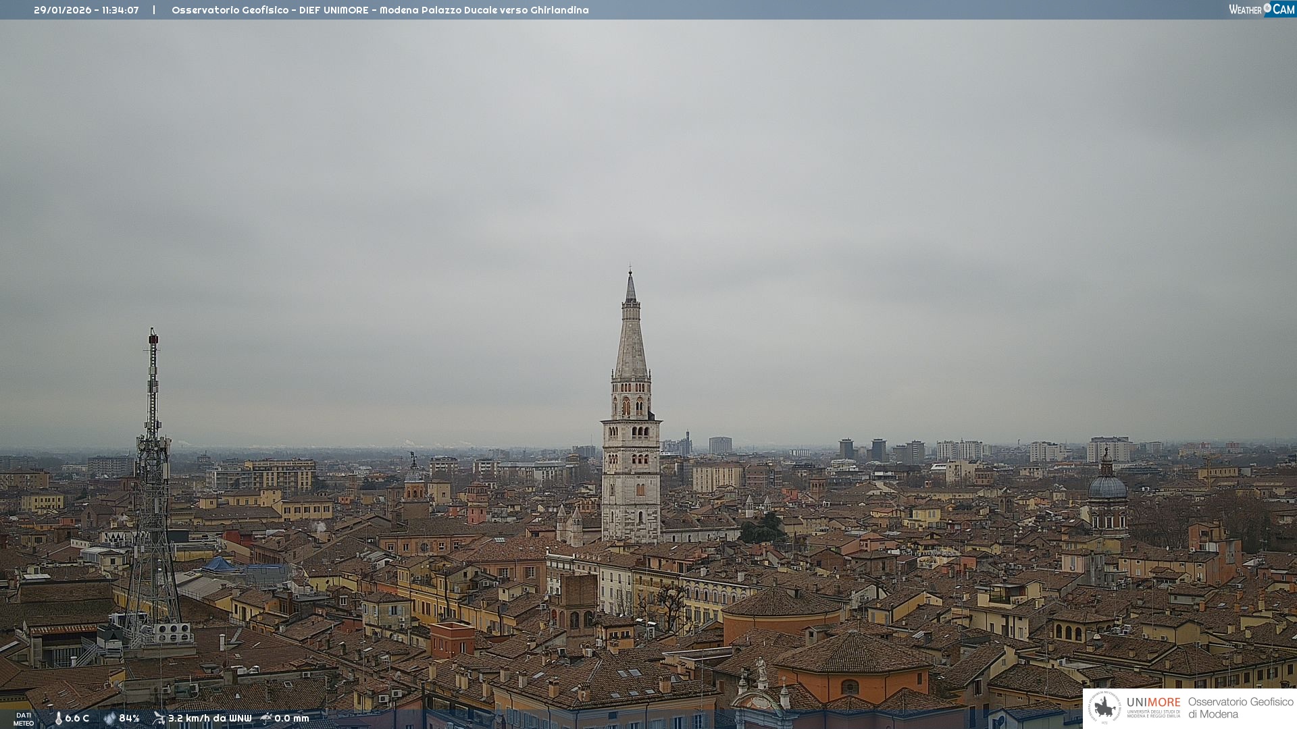Click the UNIMORE logo text
This screenshot has width=1297, height=729.
pos(1153,703)
